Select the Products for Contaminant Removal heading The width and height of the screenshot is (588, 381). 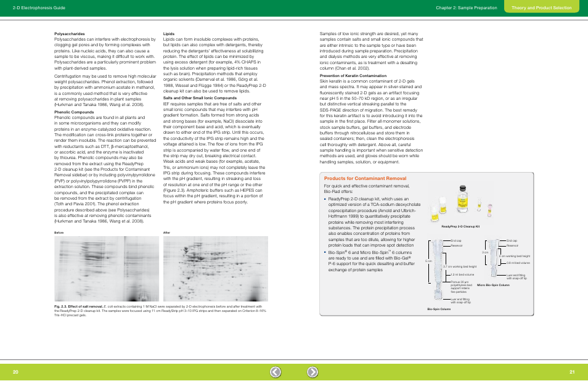(x=365, y=179)
